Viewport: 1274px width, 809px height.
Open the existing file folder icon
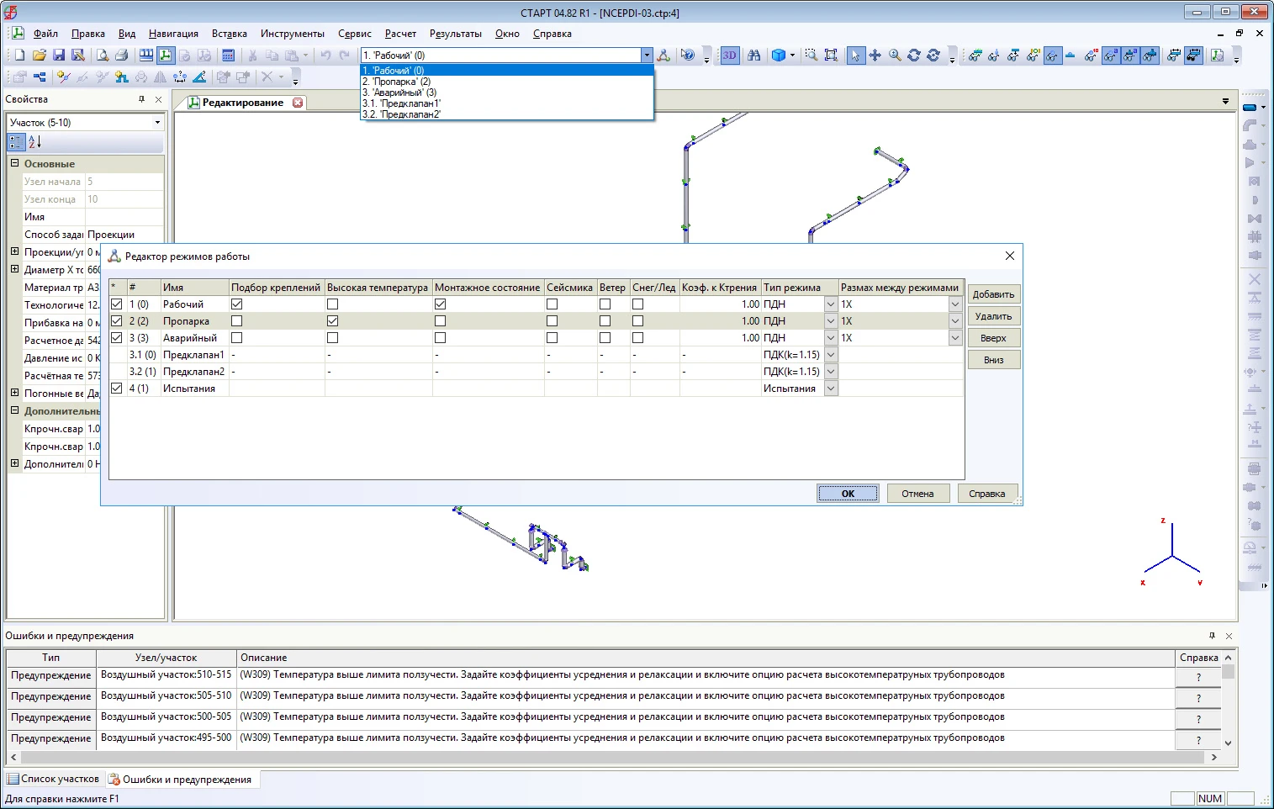tap(40, 56)
